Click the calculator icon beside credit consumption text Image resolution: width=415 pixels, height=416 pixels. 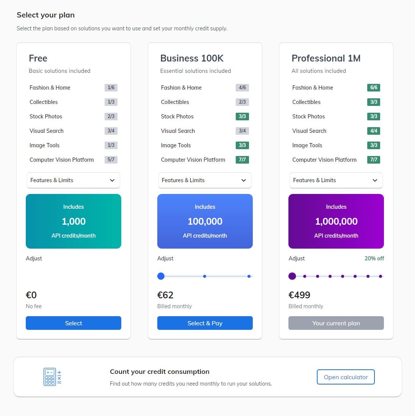click(52, 377)
